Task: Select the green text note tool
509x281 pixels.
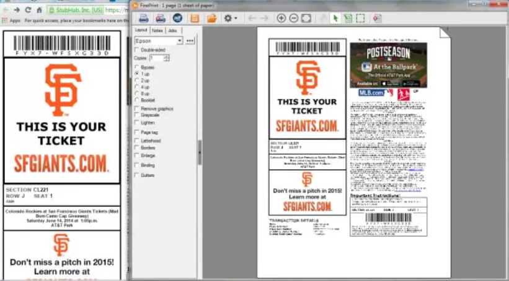Action: pos(348,19)
